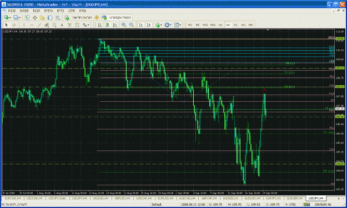This screenshot has width=347, height=208.
Task: Click the red arrow marker on chart
Action: [x=264, y=90]
